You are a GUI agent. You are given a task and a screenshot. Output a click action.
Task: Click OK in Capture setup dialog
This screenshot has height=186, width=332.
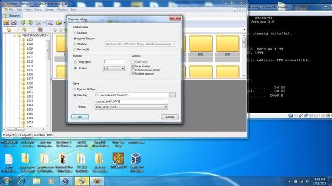pyautogui.click(x=80, y=117)
